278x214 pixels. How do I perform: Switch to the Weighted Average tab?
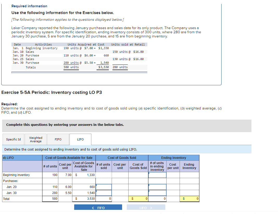[36, 139]
